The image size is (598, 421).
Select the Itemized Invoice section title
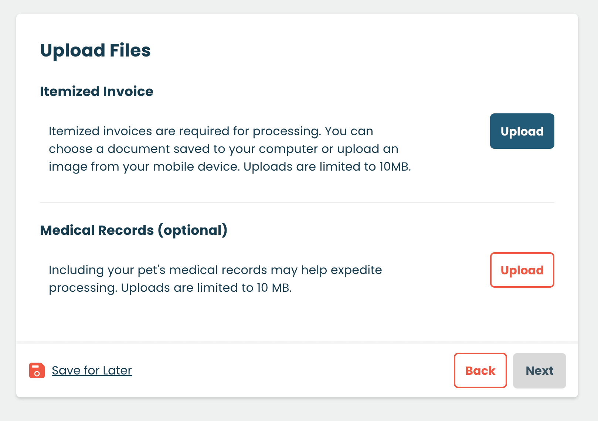point(96,91)
